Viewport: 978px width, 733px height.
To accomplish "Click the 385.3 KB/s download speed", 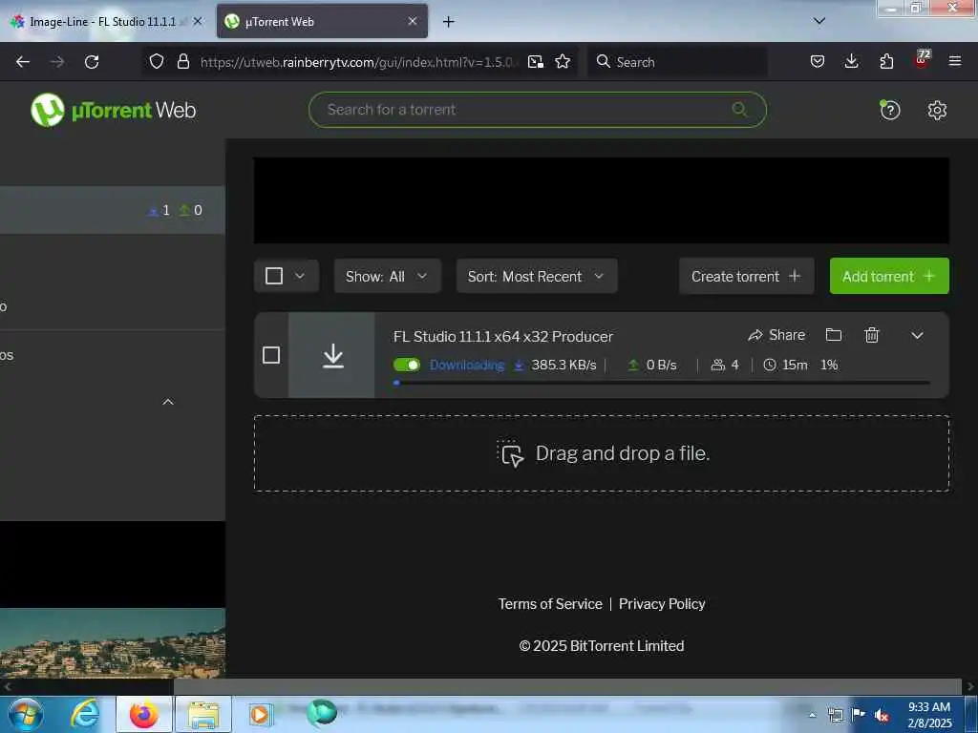I will 563,365.
